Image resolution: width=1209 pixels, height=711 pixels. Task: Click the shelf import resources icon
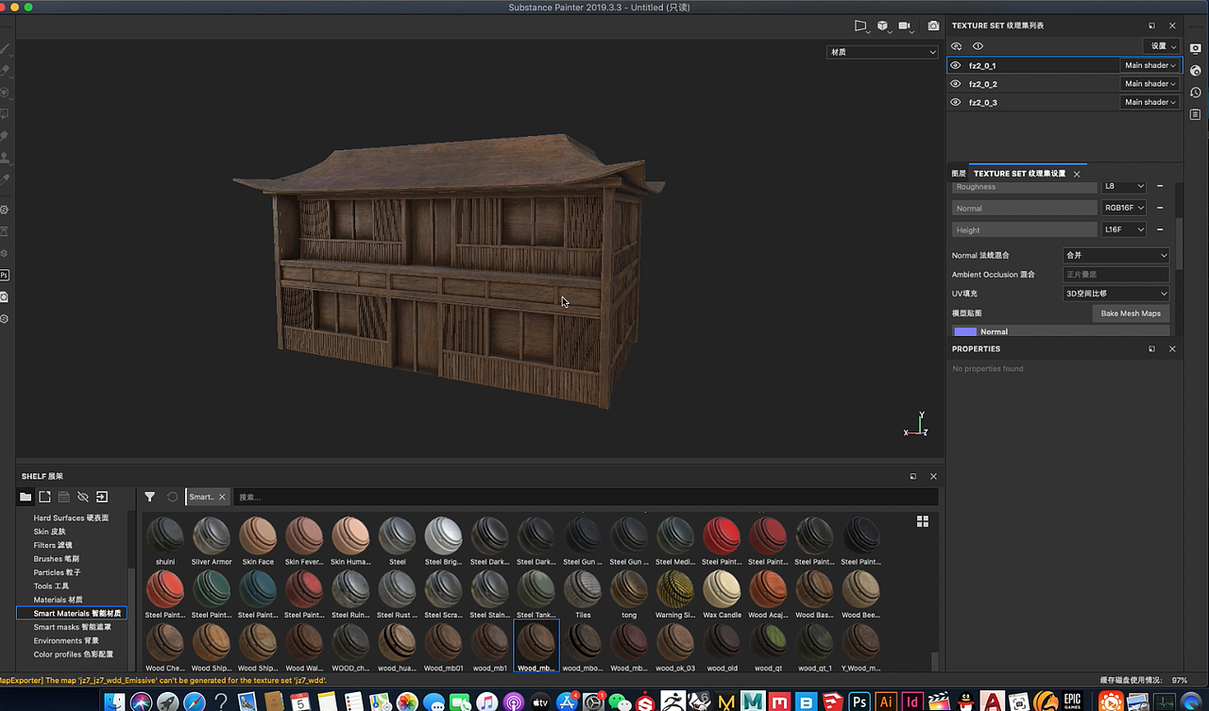click(102, 497)
